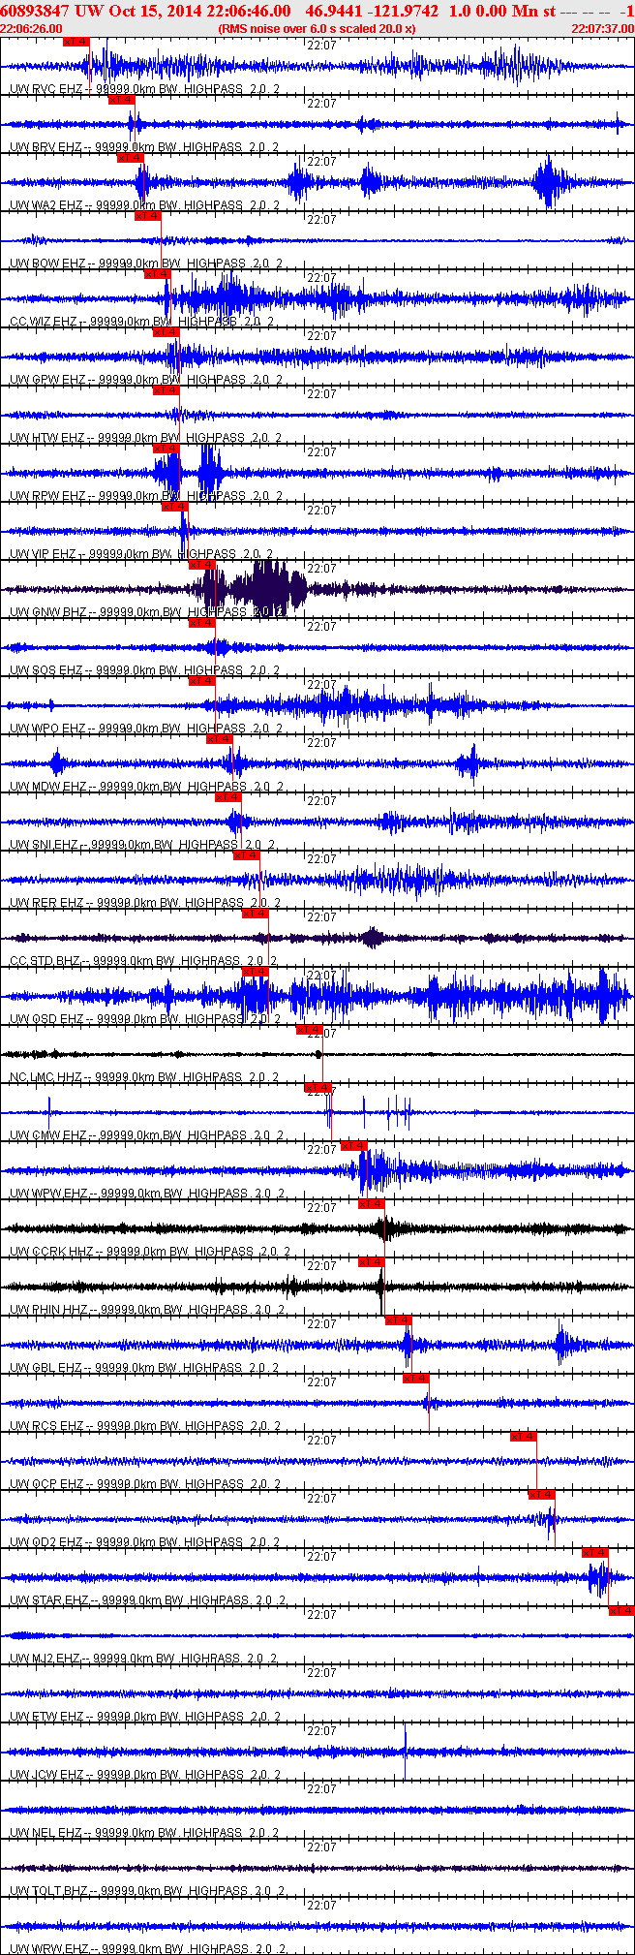Click the end time 22:07:37.00

pyautogui.click(x=602, y=29)
